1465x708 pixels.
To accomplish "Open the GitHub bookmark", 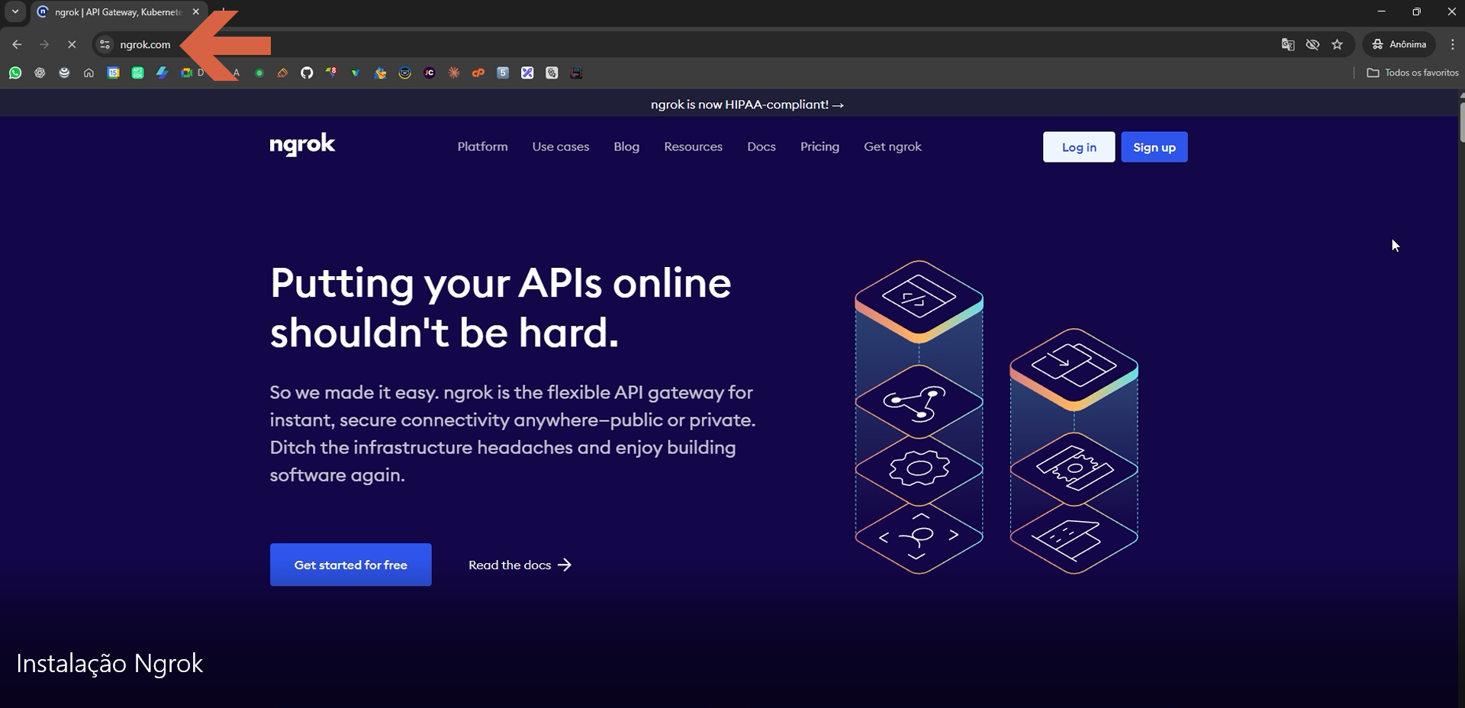I will tap(307, 72).
